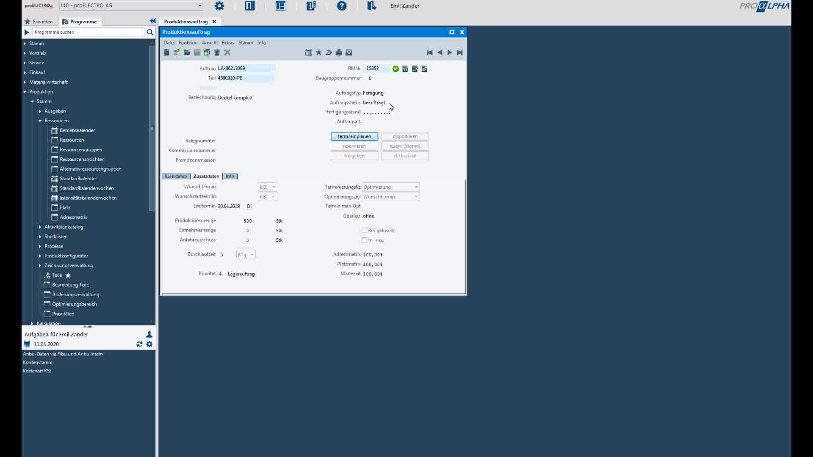Expand the Stücklisten tree node
This screenshot has height=457, width=813.
(40, 237)
